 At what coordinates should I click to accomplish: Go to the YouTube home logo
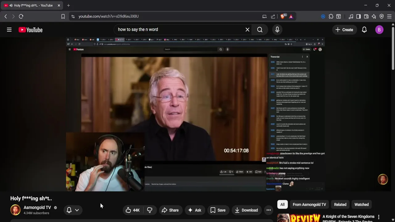(30, 30)
